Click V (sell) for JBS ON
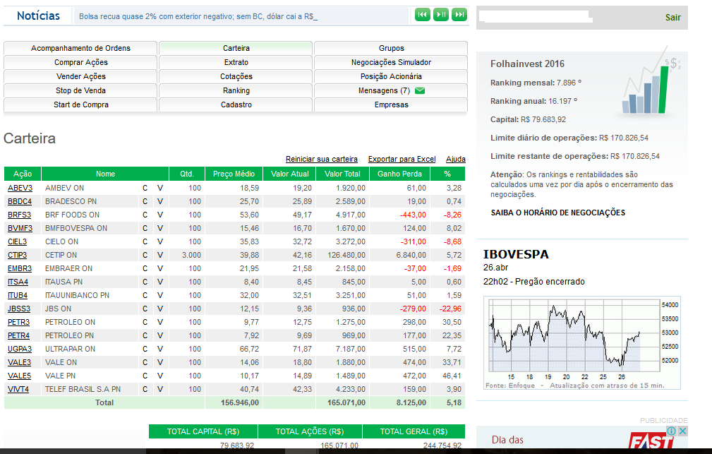 [160, 309]
